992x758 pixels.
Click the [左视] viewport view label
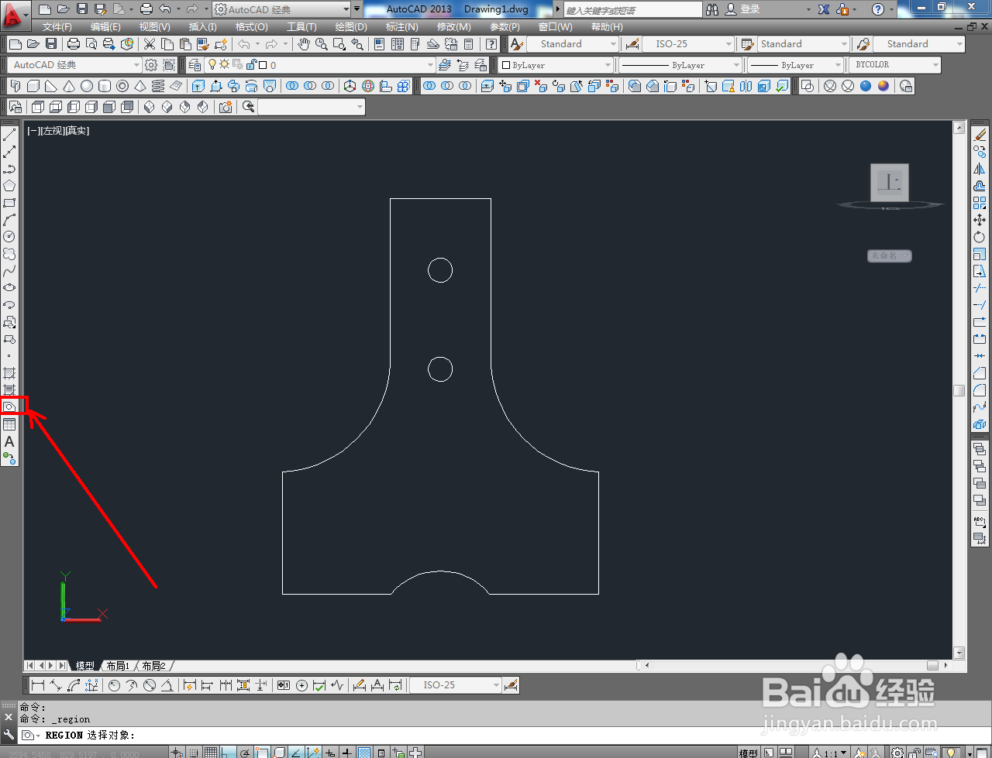click(53, 131)
